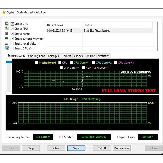This screenshot has width=163, height=163.
Task: Open the CPUID panel button
Action: (100, 148)
